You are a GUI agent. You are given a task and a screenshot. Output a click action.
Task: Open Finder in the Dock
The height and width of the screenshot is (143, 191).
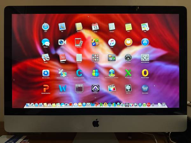point(28,105)
